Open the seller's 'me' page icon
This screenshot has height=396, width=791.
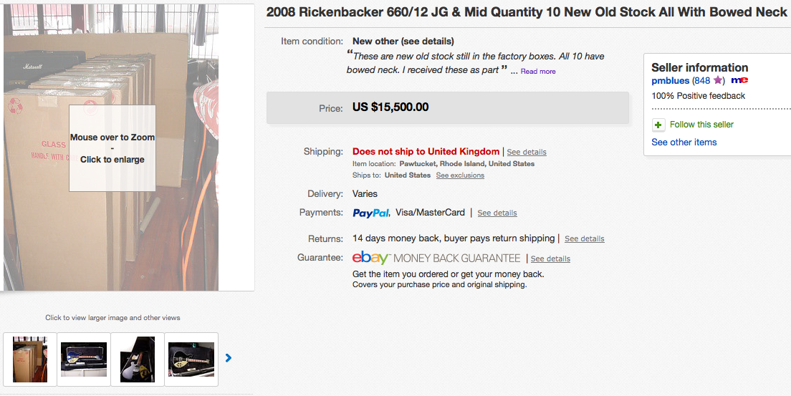click(739, 81)
